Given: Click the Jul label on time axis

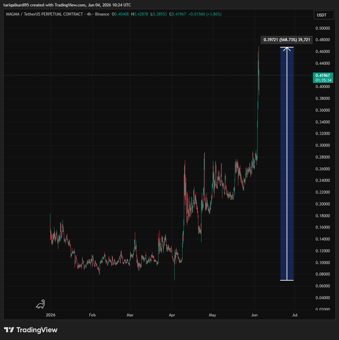Looking at the screenshot, I should [x=295, y=315].
